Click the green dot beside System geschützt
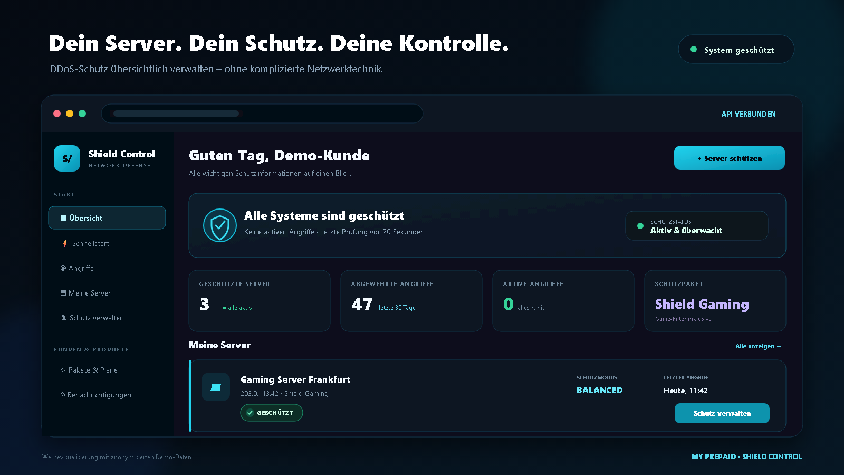844x475 pixels. (694, 50)
